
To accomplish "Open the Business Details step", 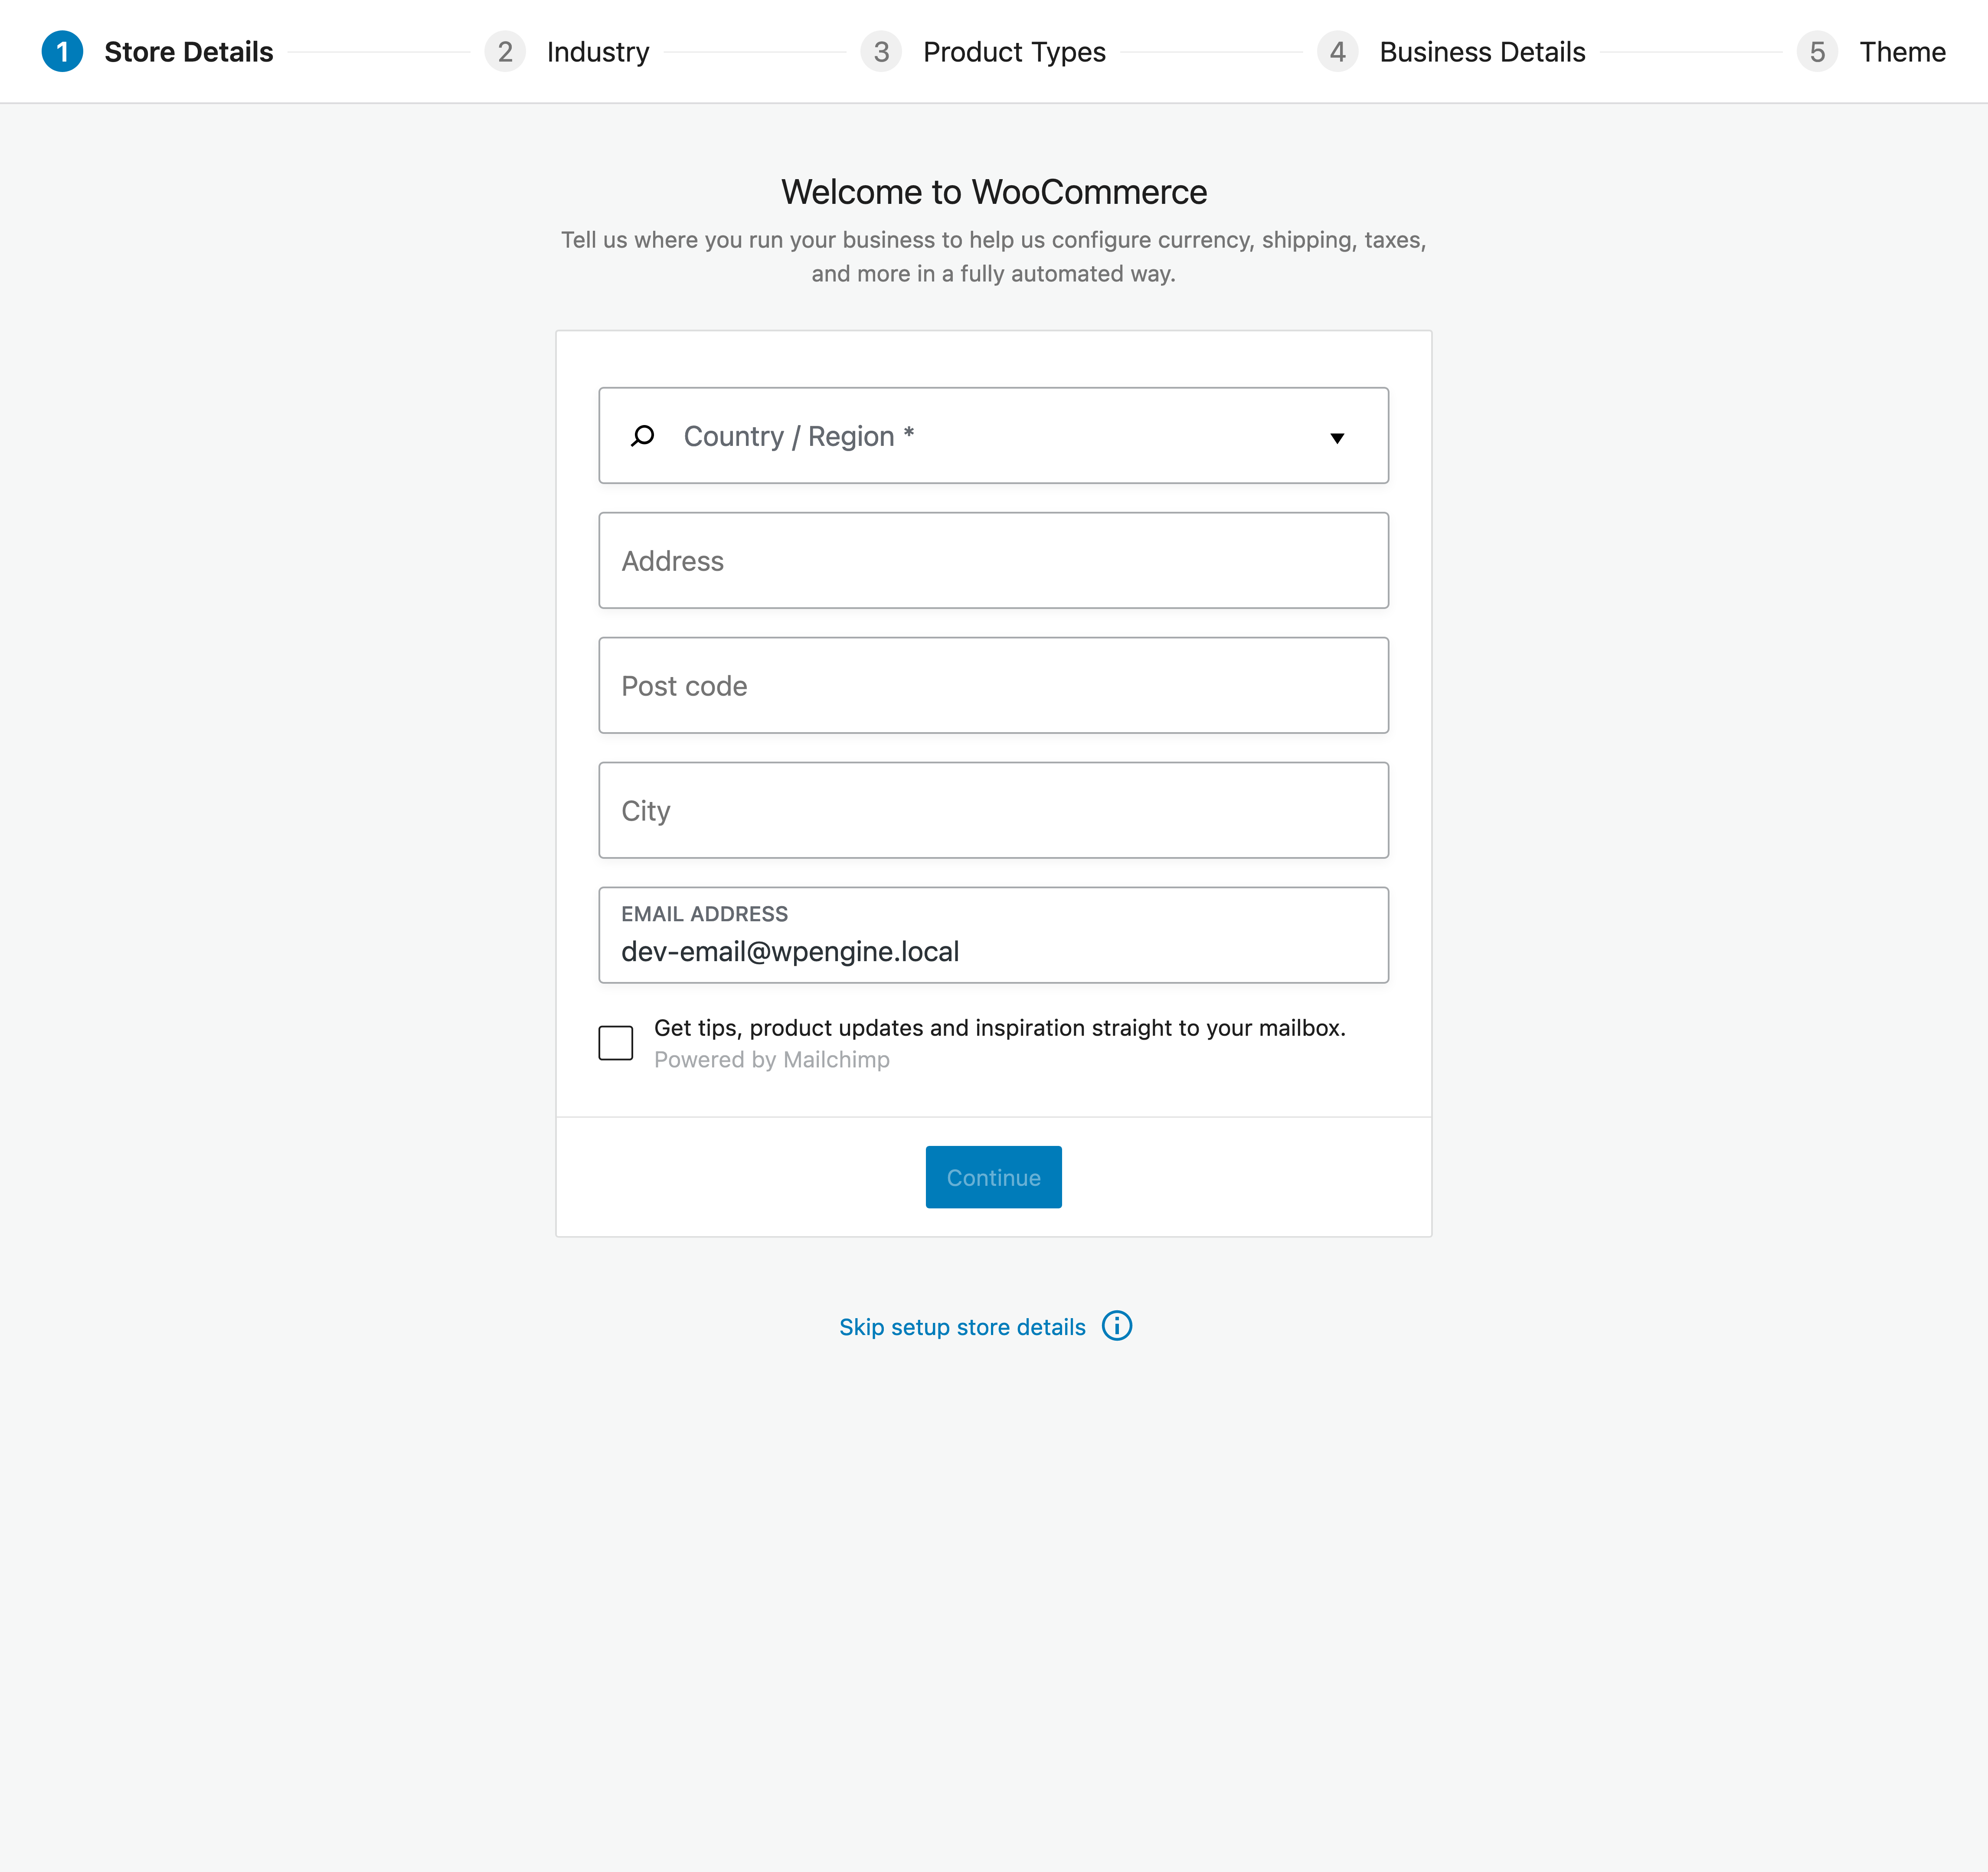I will pyautogui.click(x=1482, y=52).
